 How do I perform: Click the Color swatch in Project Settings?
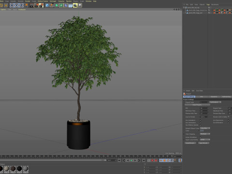coord(202,130)
